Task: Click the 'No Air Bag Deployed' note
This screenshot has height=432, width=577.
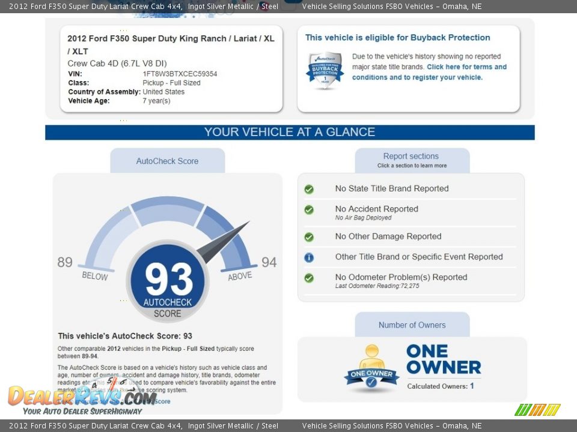Action: pyautogui.click(x=363, y=217)
